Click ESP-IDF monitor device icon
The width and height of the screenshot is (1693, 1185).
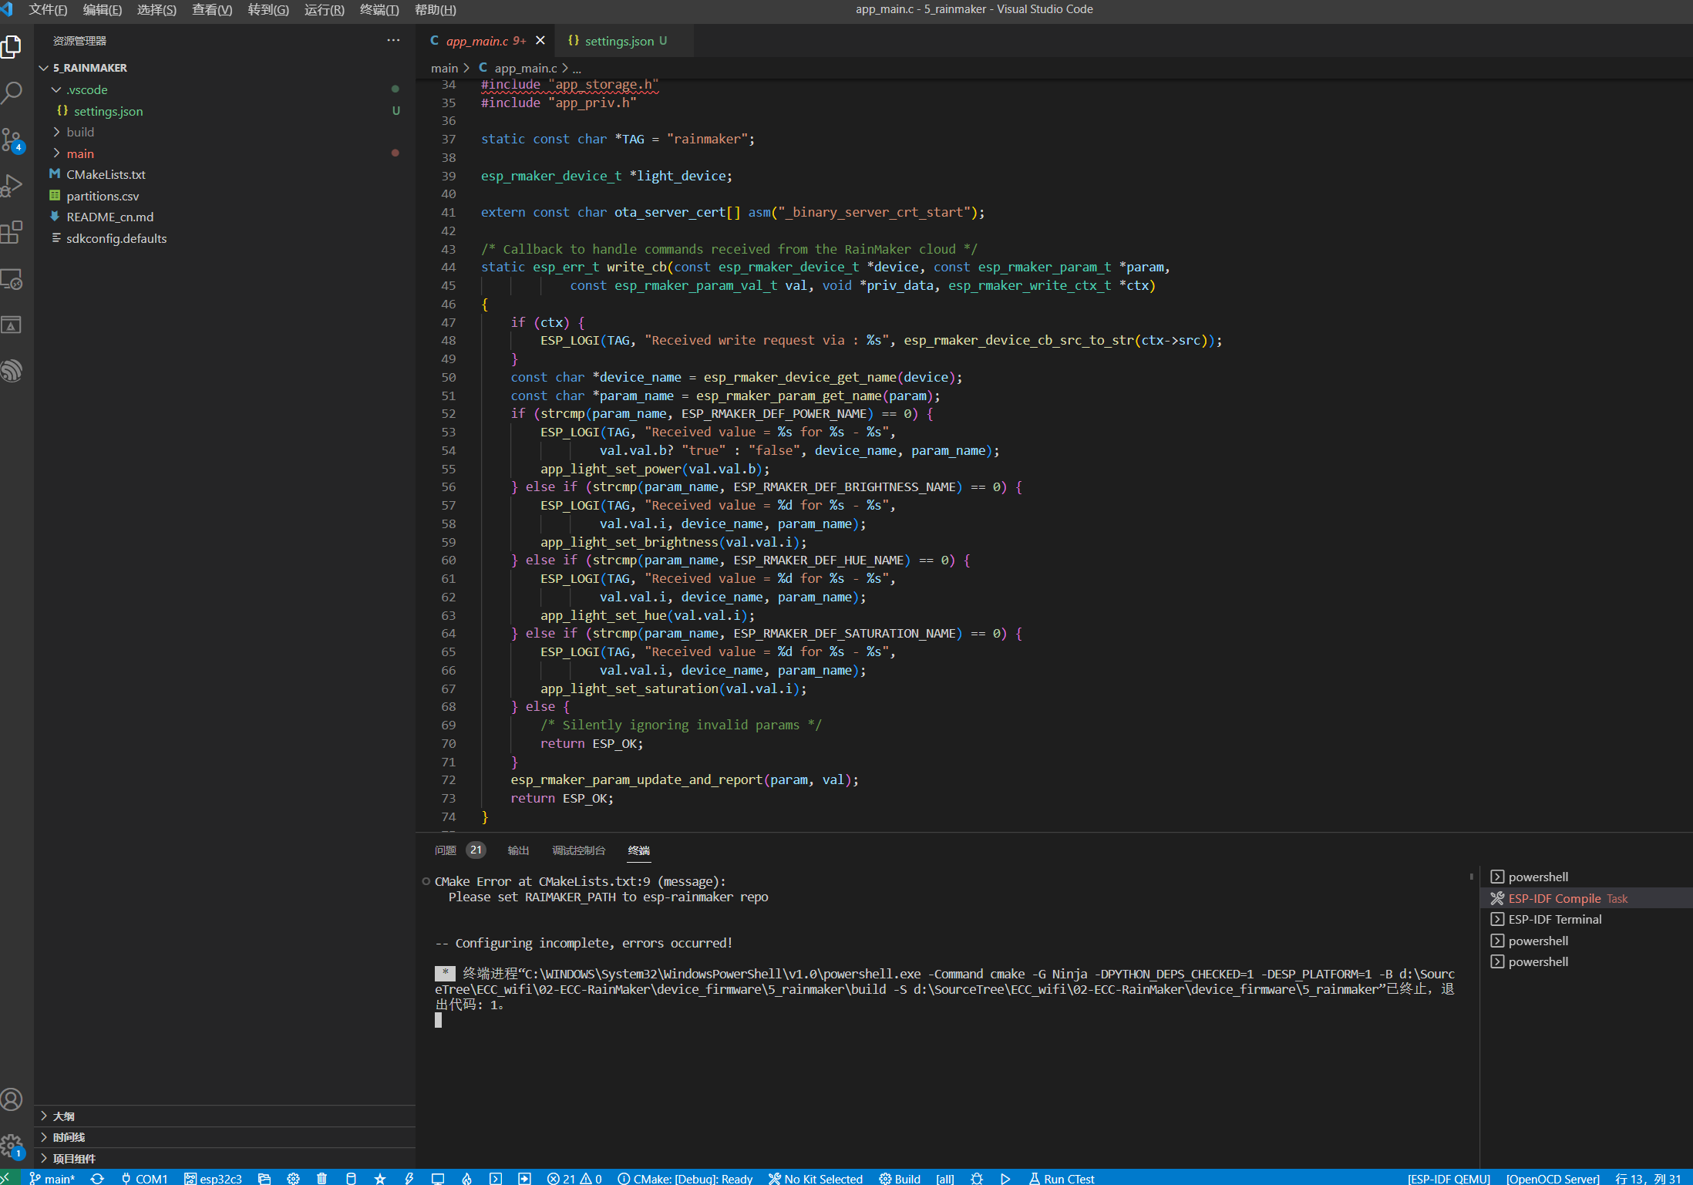point(438,1178)
